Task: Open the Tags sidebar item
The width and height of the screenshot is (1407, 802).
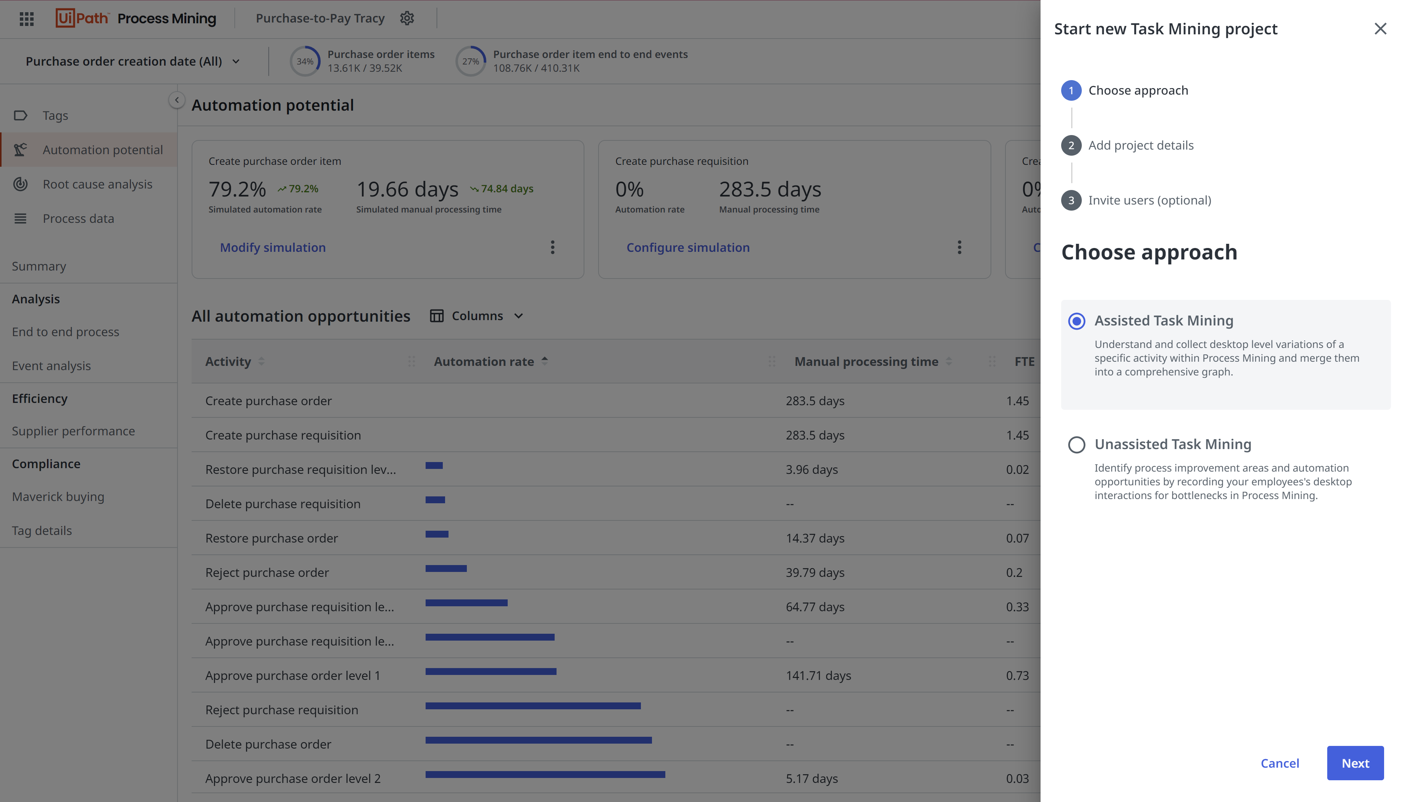Action: point(89,115)
